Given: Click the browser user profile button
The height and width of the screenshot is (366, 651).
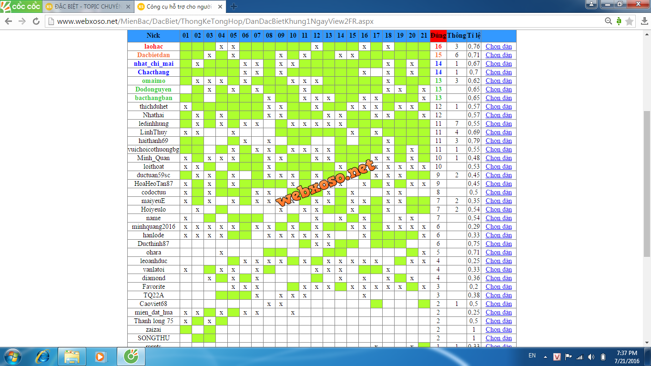Looking at the screenshot, I should point(591,4).
